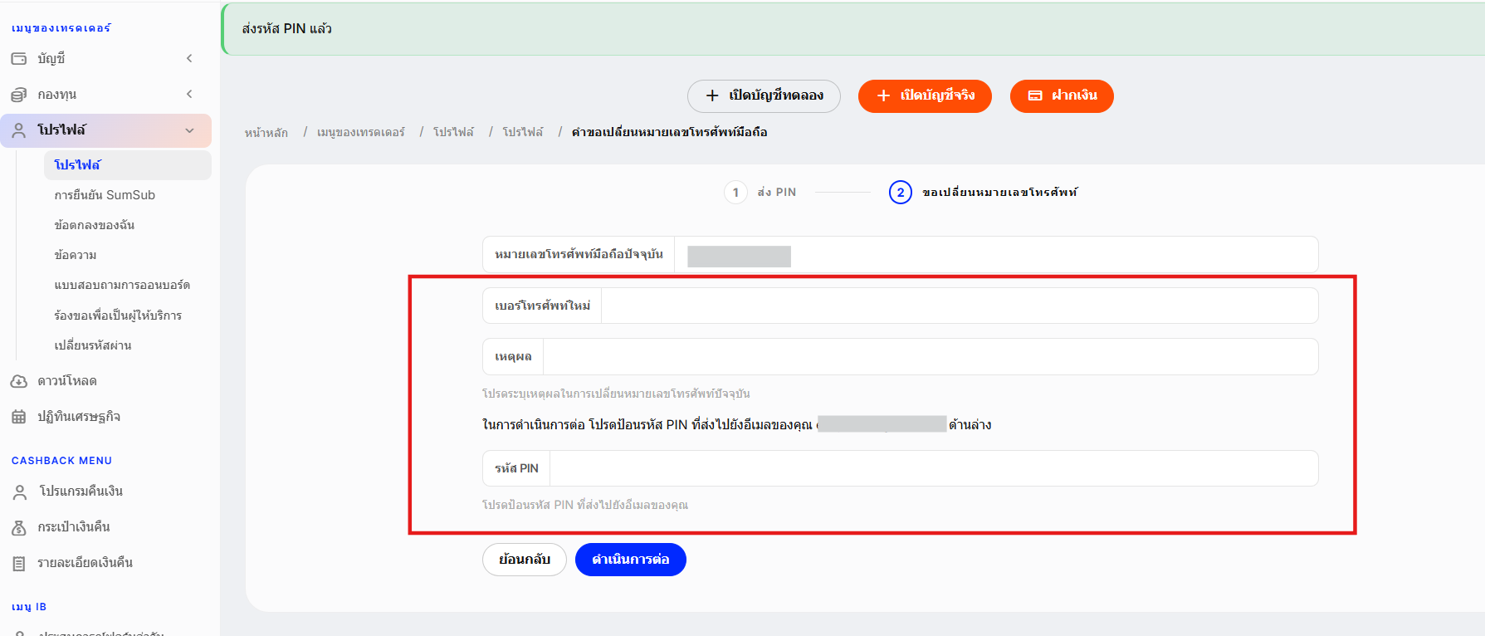The height and width of the screenshot is (636, 1485).
Task: Click the เปิดบัญชีทดลอง button
Action: coord(764,95)
